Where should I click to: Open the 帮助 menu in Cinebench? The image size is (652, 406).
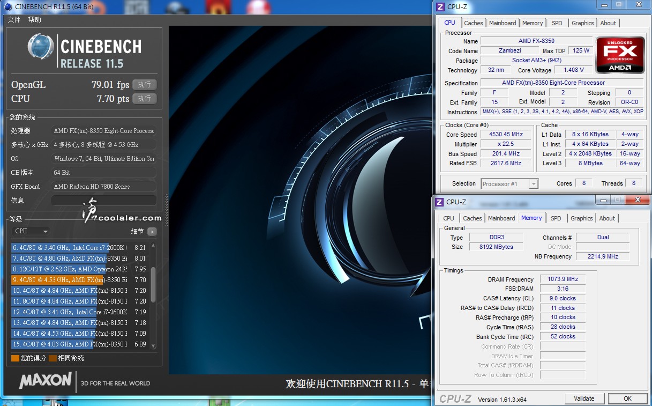34,20
